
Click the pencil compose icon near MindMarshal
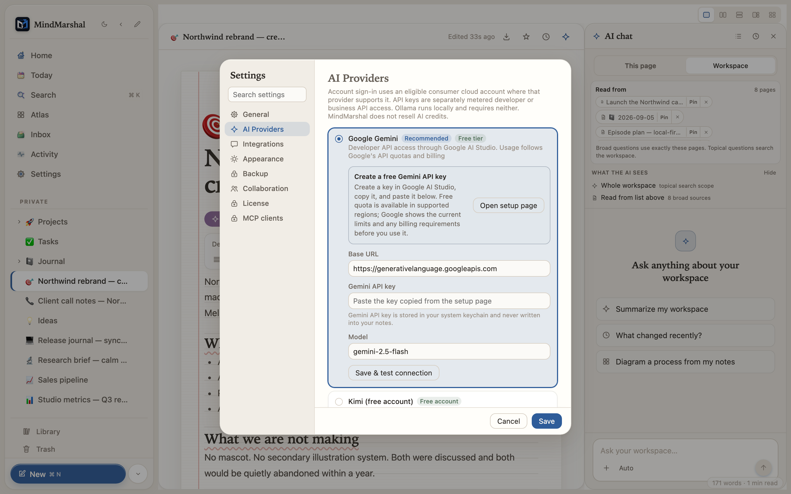(137, 24)
